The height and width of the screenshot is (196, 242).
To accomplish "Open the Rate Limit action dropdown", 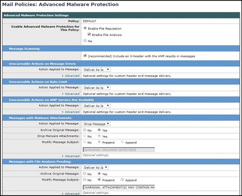I will coord(97,88).
